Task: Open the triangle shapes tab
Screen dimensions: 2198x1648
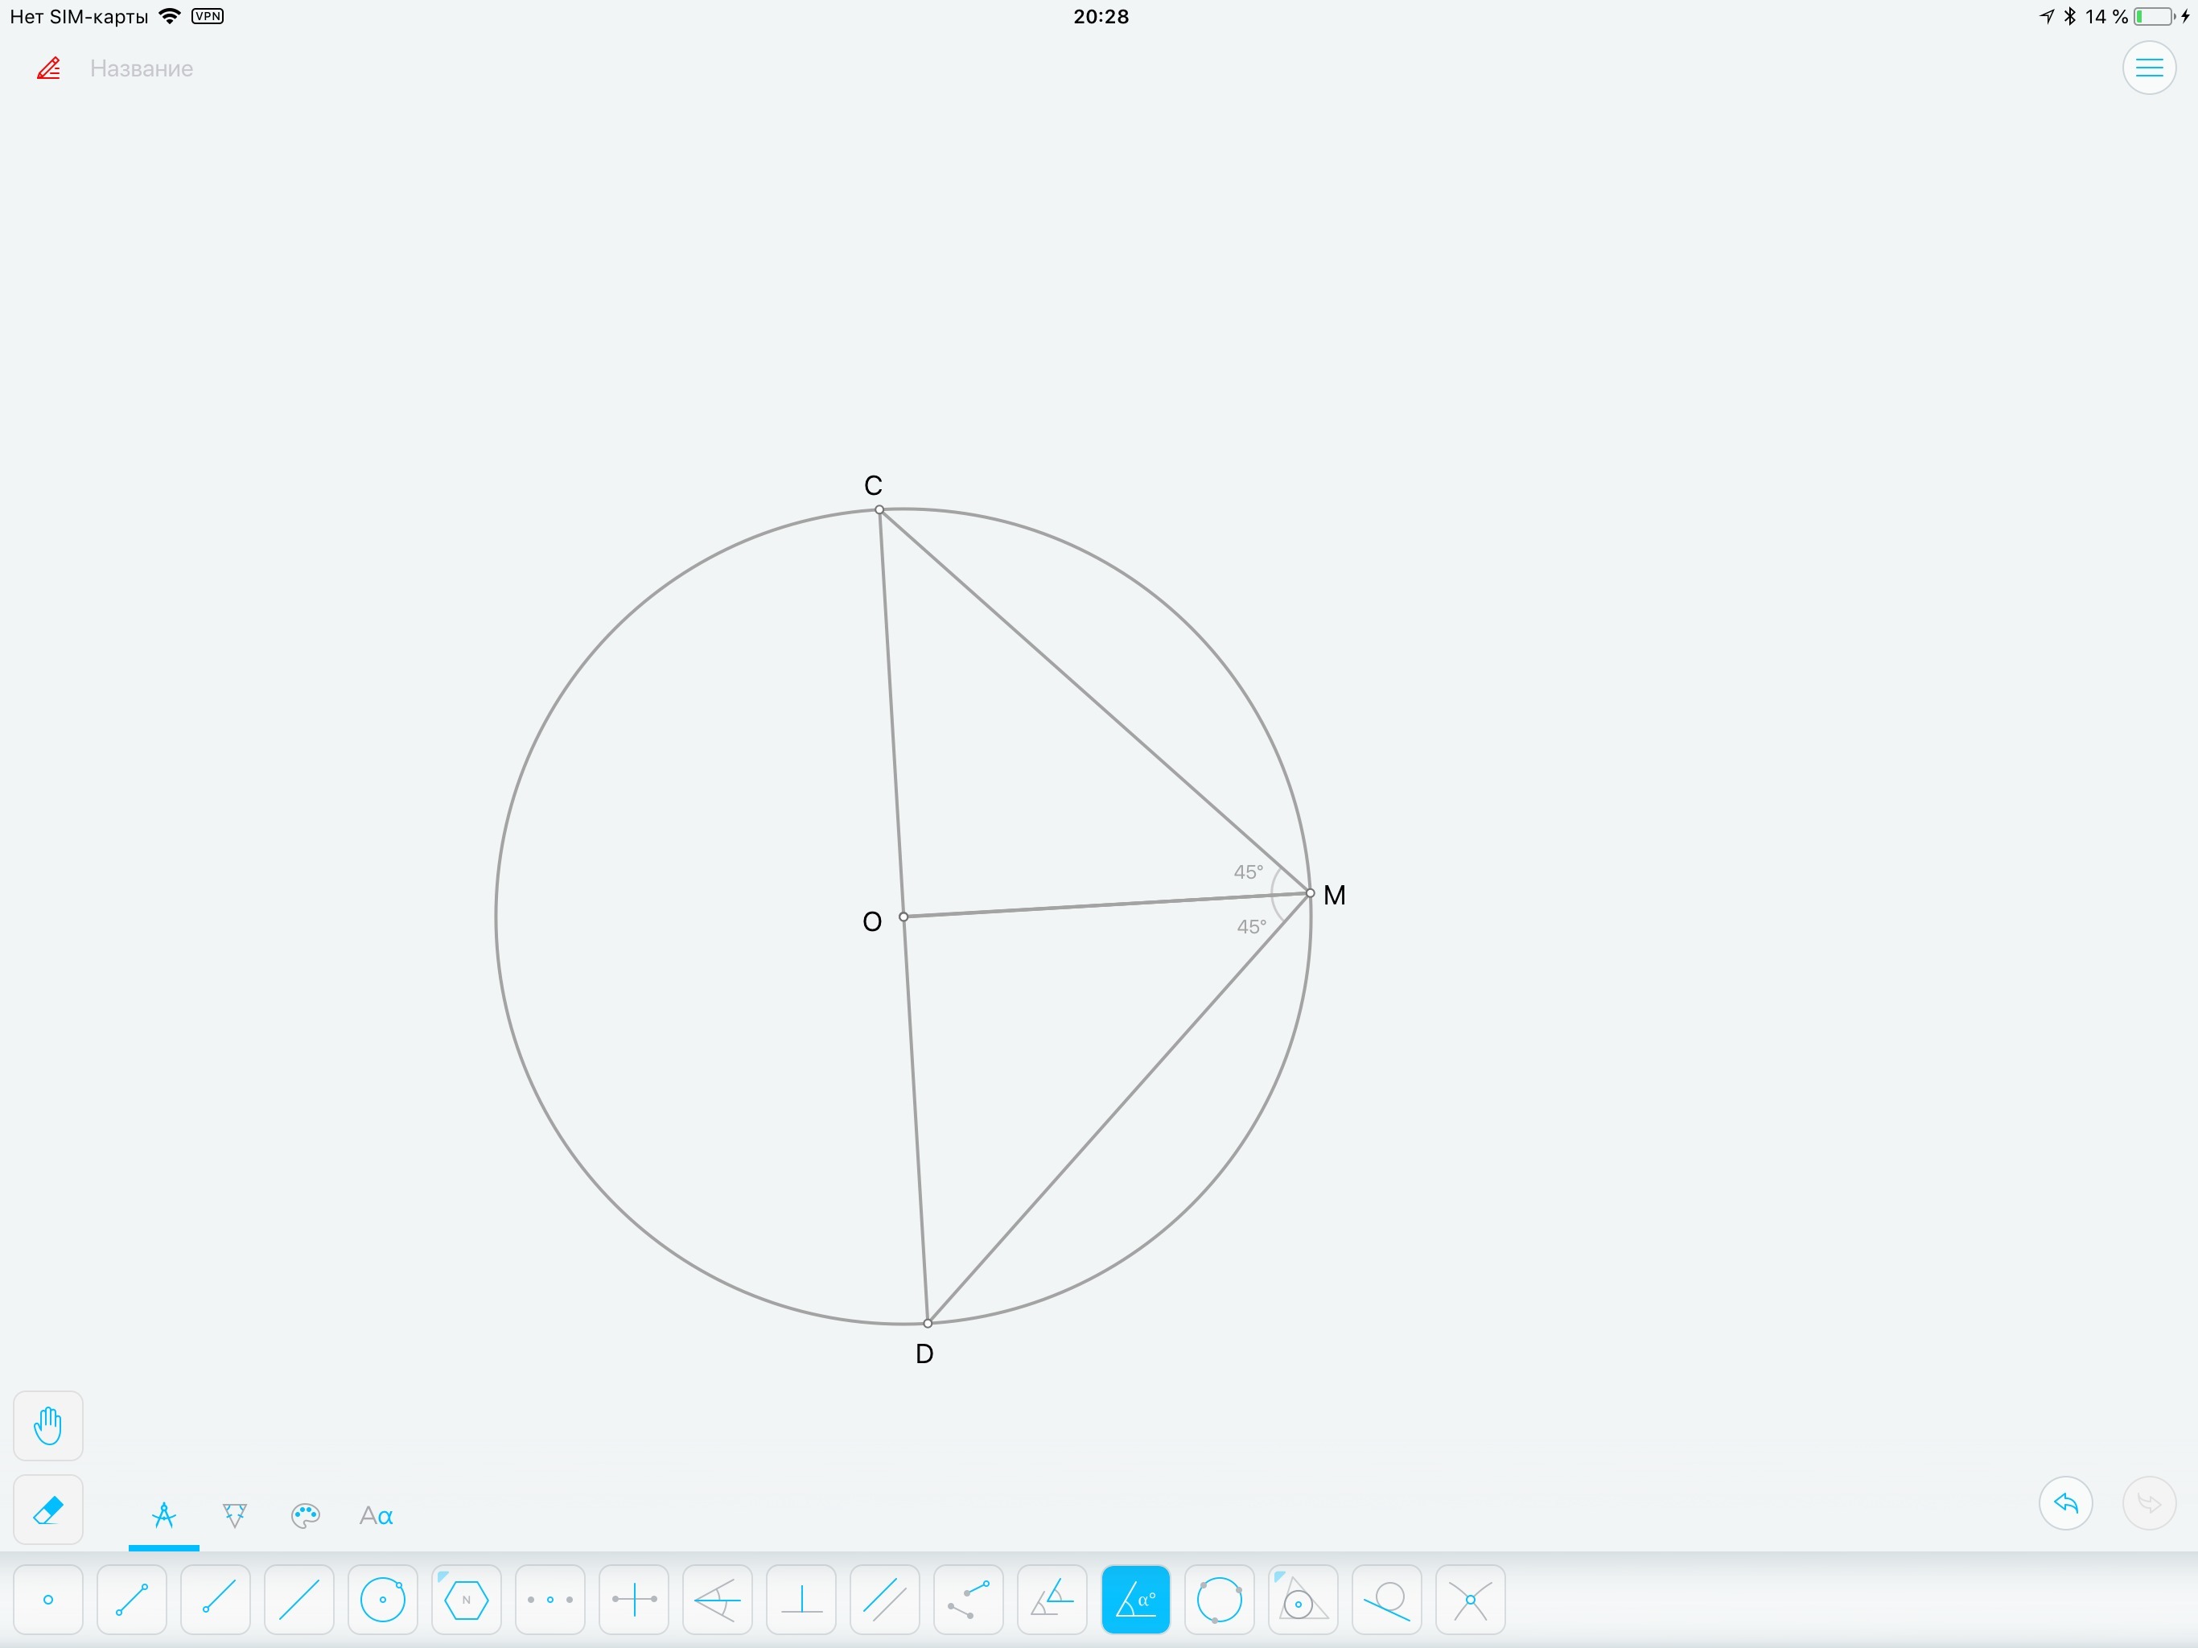Action: tap(234, 1516)
